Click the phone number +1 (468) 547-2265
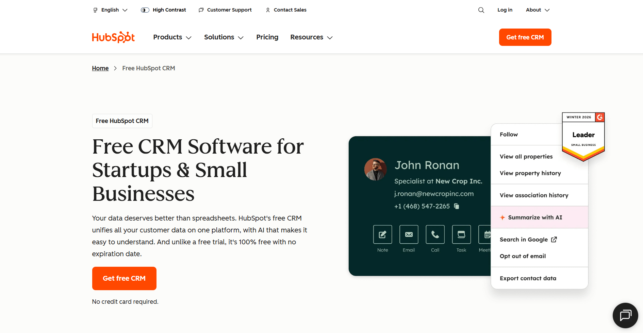643x333 pixels. click(x=422, y=206)
